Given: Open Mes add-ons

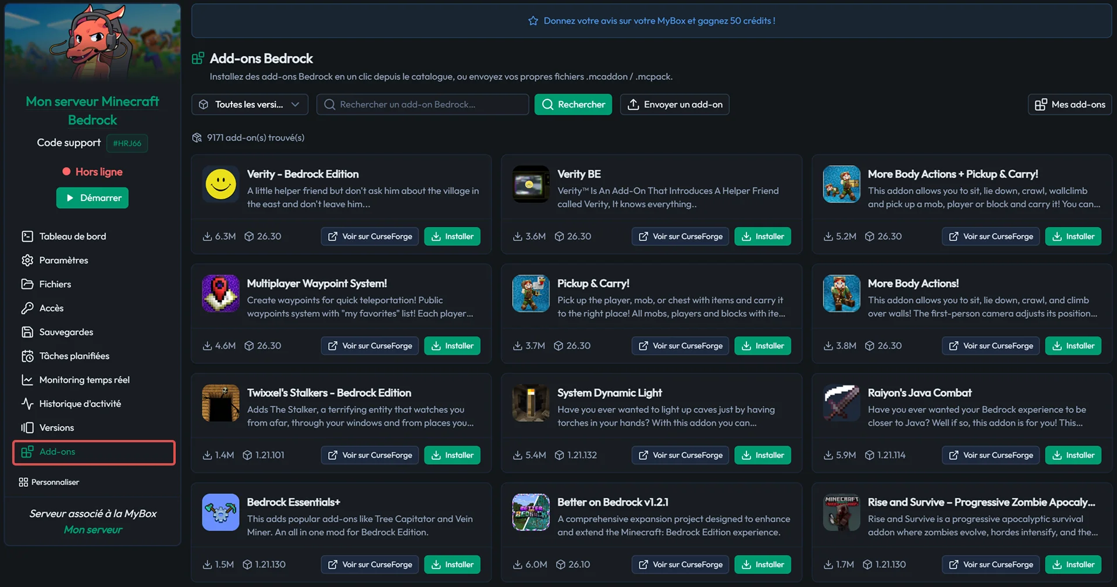Looking at the screenshot, I should (x=1070, y=105).
